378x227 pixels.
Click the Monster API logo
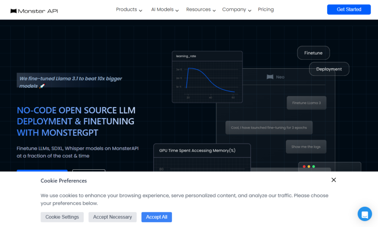click(x=34, y=11)
